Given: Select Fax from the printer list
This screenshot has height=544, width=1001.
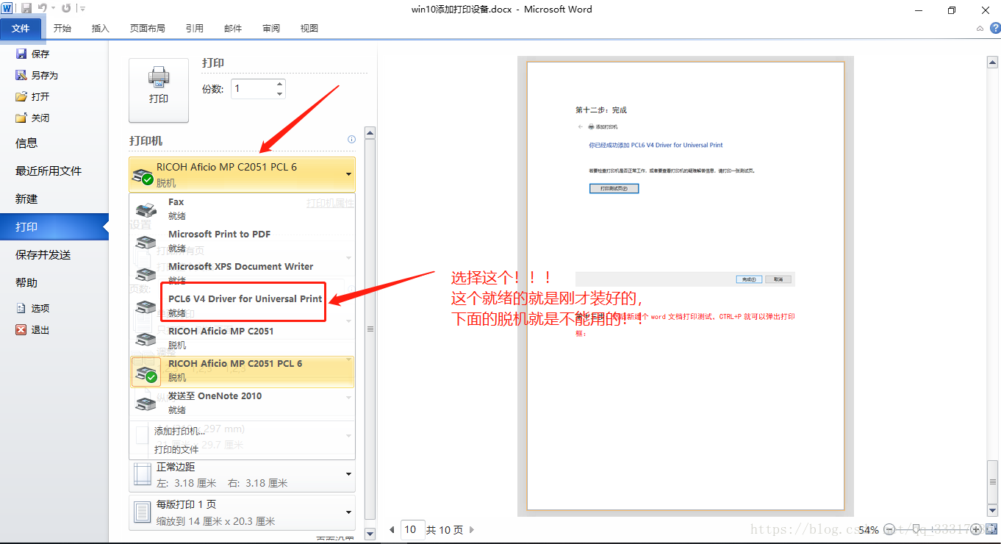Looking at the screenshot, I should click(242, 209).
